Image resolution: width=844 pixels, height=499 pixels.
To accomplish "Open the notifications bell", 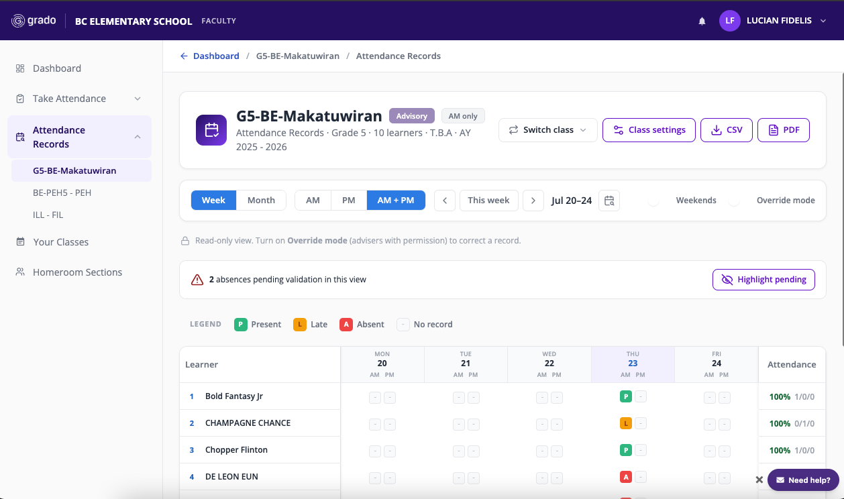I will [x=702, y=21].
